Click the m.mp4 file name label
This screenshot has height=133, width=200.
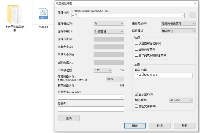[x=43, y=27]
